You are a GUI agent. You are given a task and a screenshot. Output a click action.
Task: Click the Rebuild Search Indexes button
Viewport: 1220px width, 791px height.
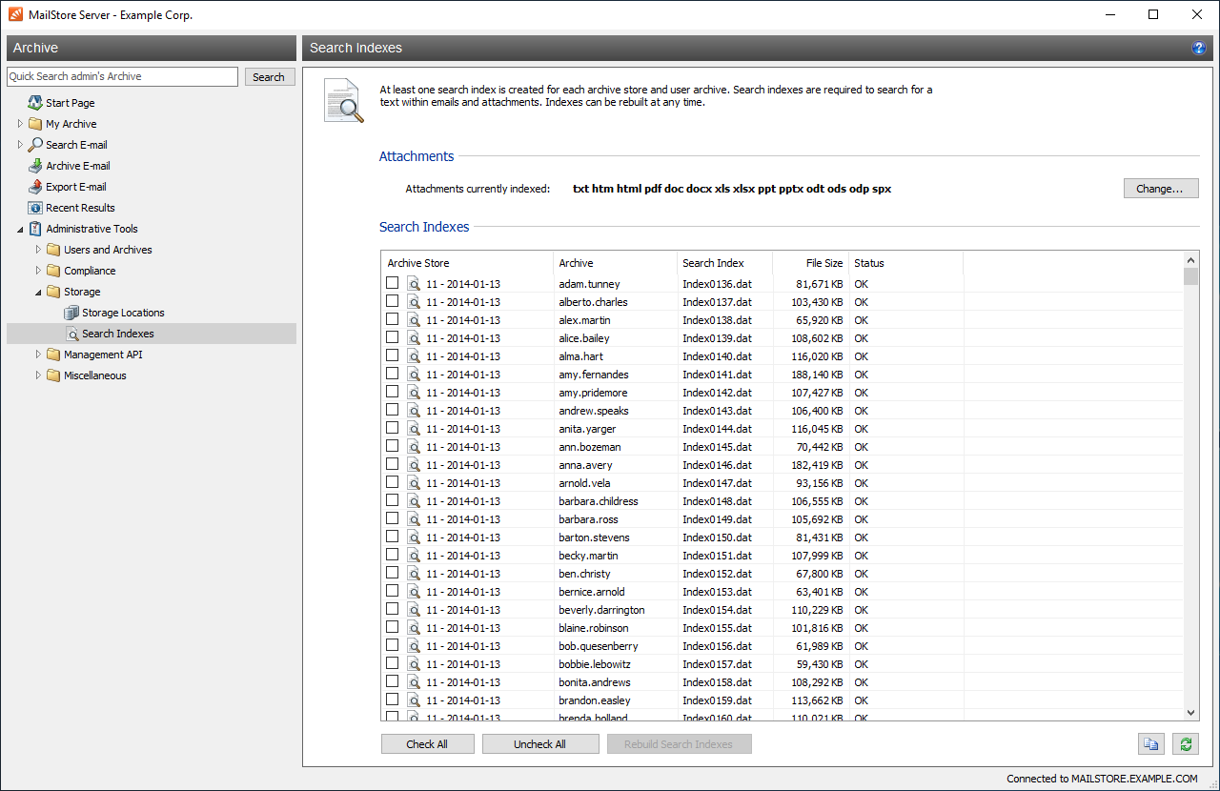click(x=679, y=744)
